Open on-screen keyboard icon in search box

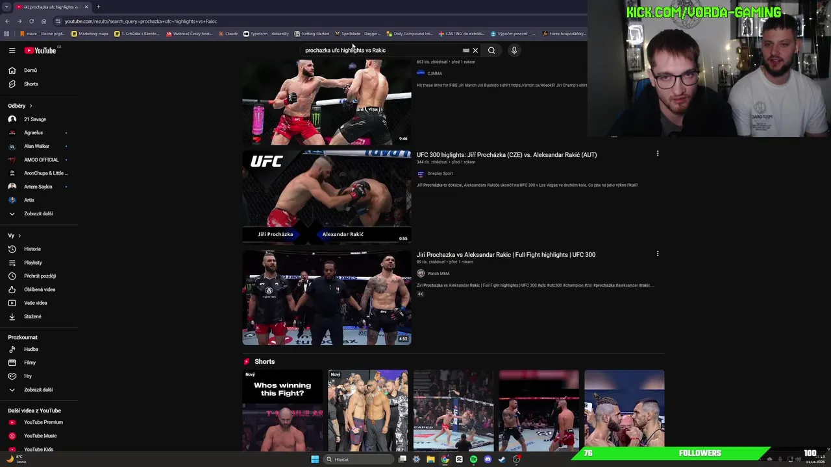pos(465,50)
